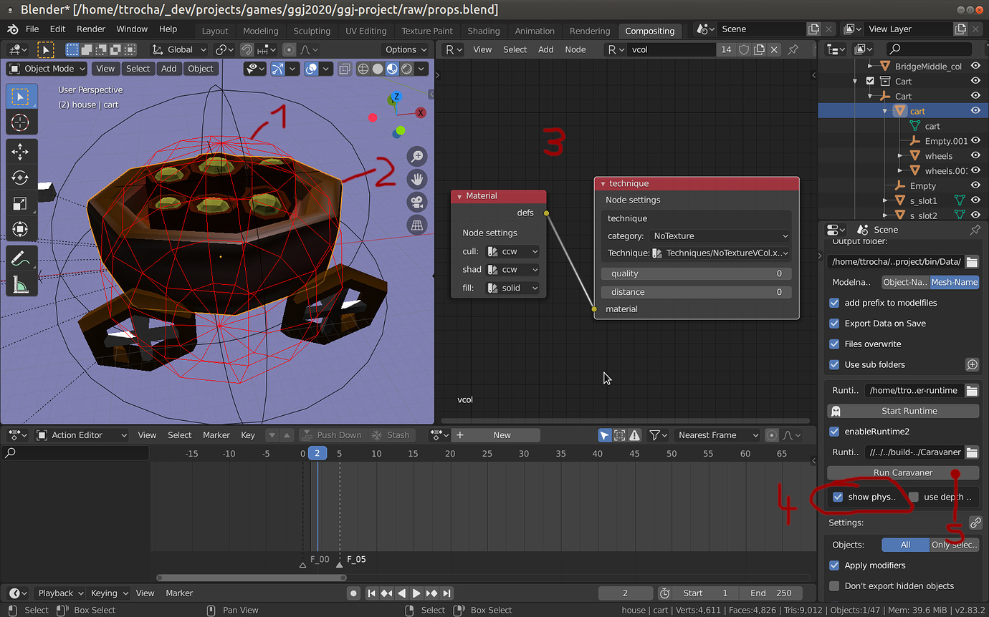The width and height of the screenshot is (989, 617).
Task: Click the Push Down button
Action: click(332, 435)
